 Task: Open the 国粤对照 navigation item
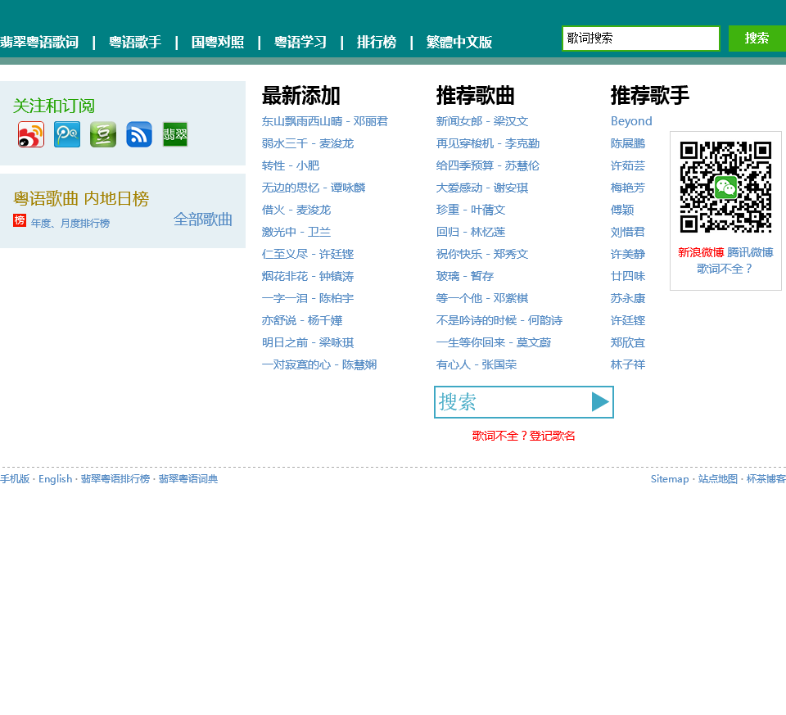click(218, 42)
